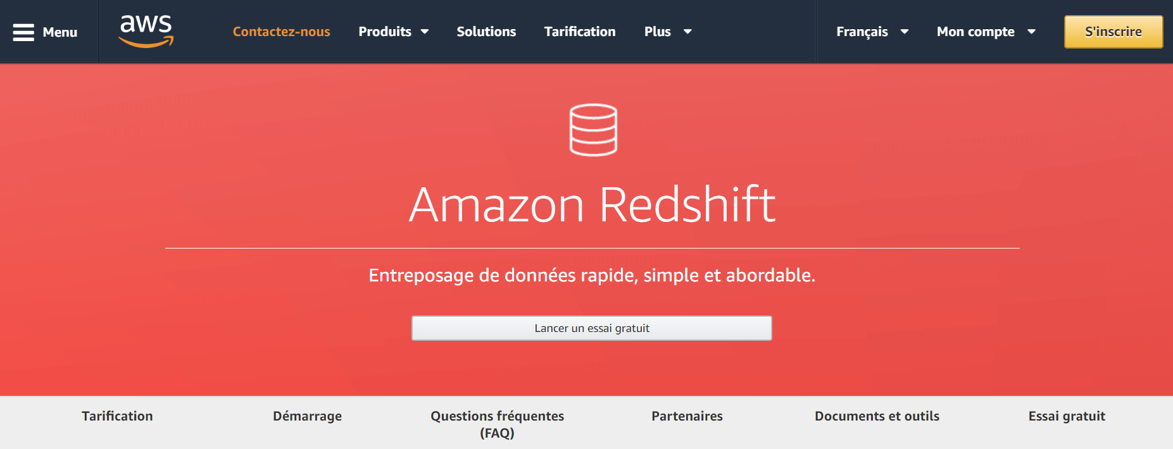Click the Contactez-nous link
Viewport: 1173px width, 449px height.
pos(282,32)
